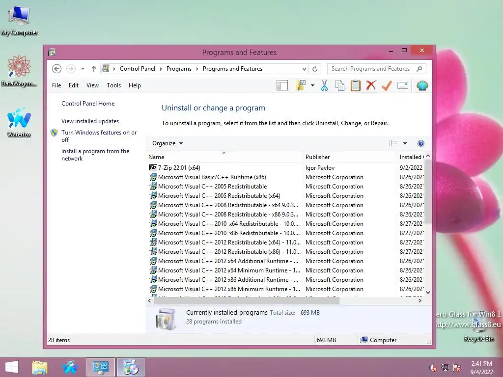The width and height of the screenshot is (503, 377).
Task: Open the recent locations dropdown arrow
Action: [x=83, y=69]
